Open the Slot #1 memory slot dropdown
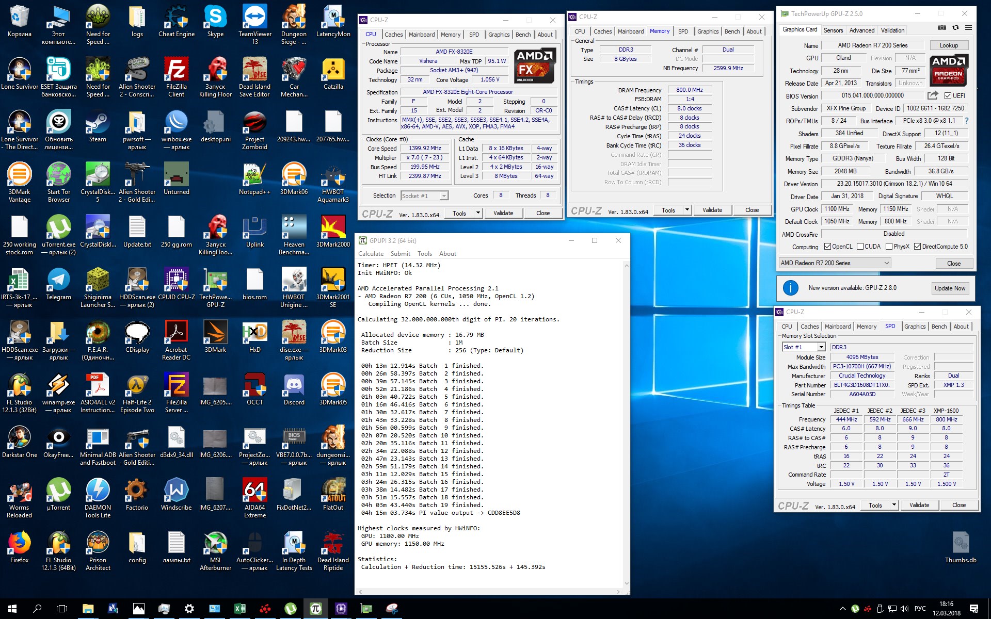The width and height of the screenshot is (991, 619). coord(804,347)
